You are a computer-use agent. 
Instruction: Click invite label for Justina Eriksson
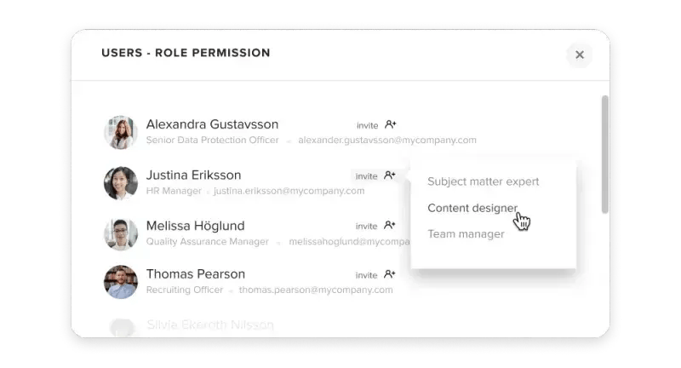click(367, 176)
